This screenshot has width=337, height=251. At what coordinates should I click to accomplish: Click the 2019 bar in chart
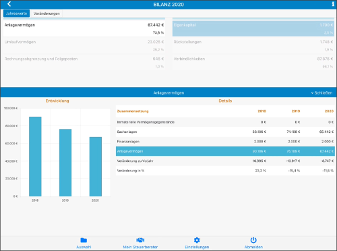65,163
